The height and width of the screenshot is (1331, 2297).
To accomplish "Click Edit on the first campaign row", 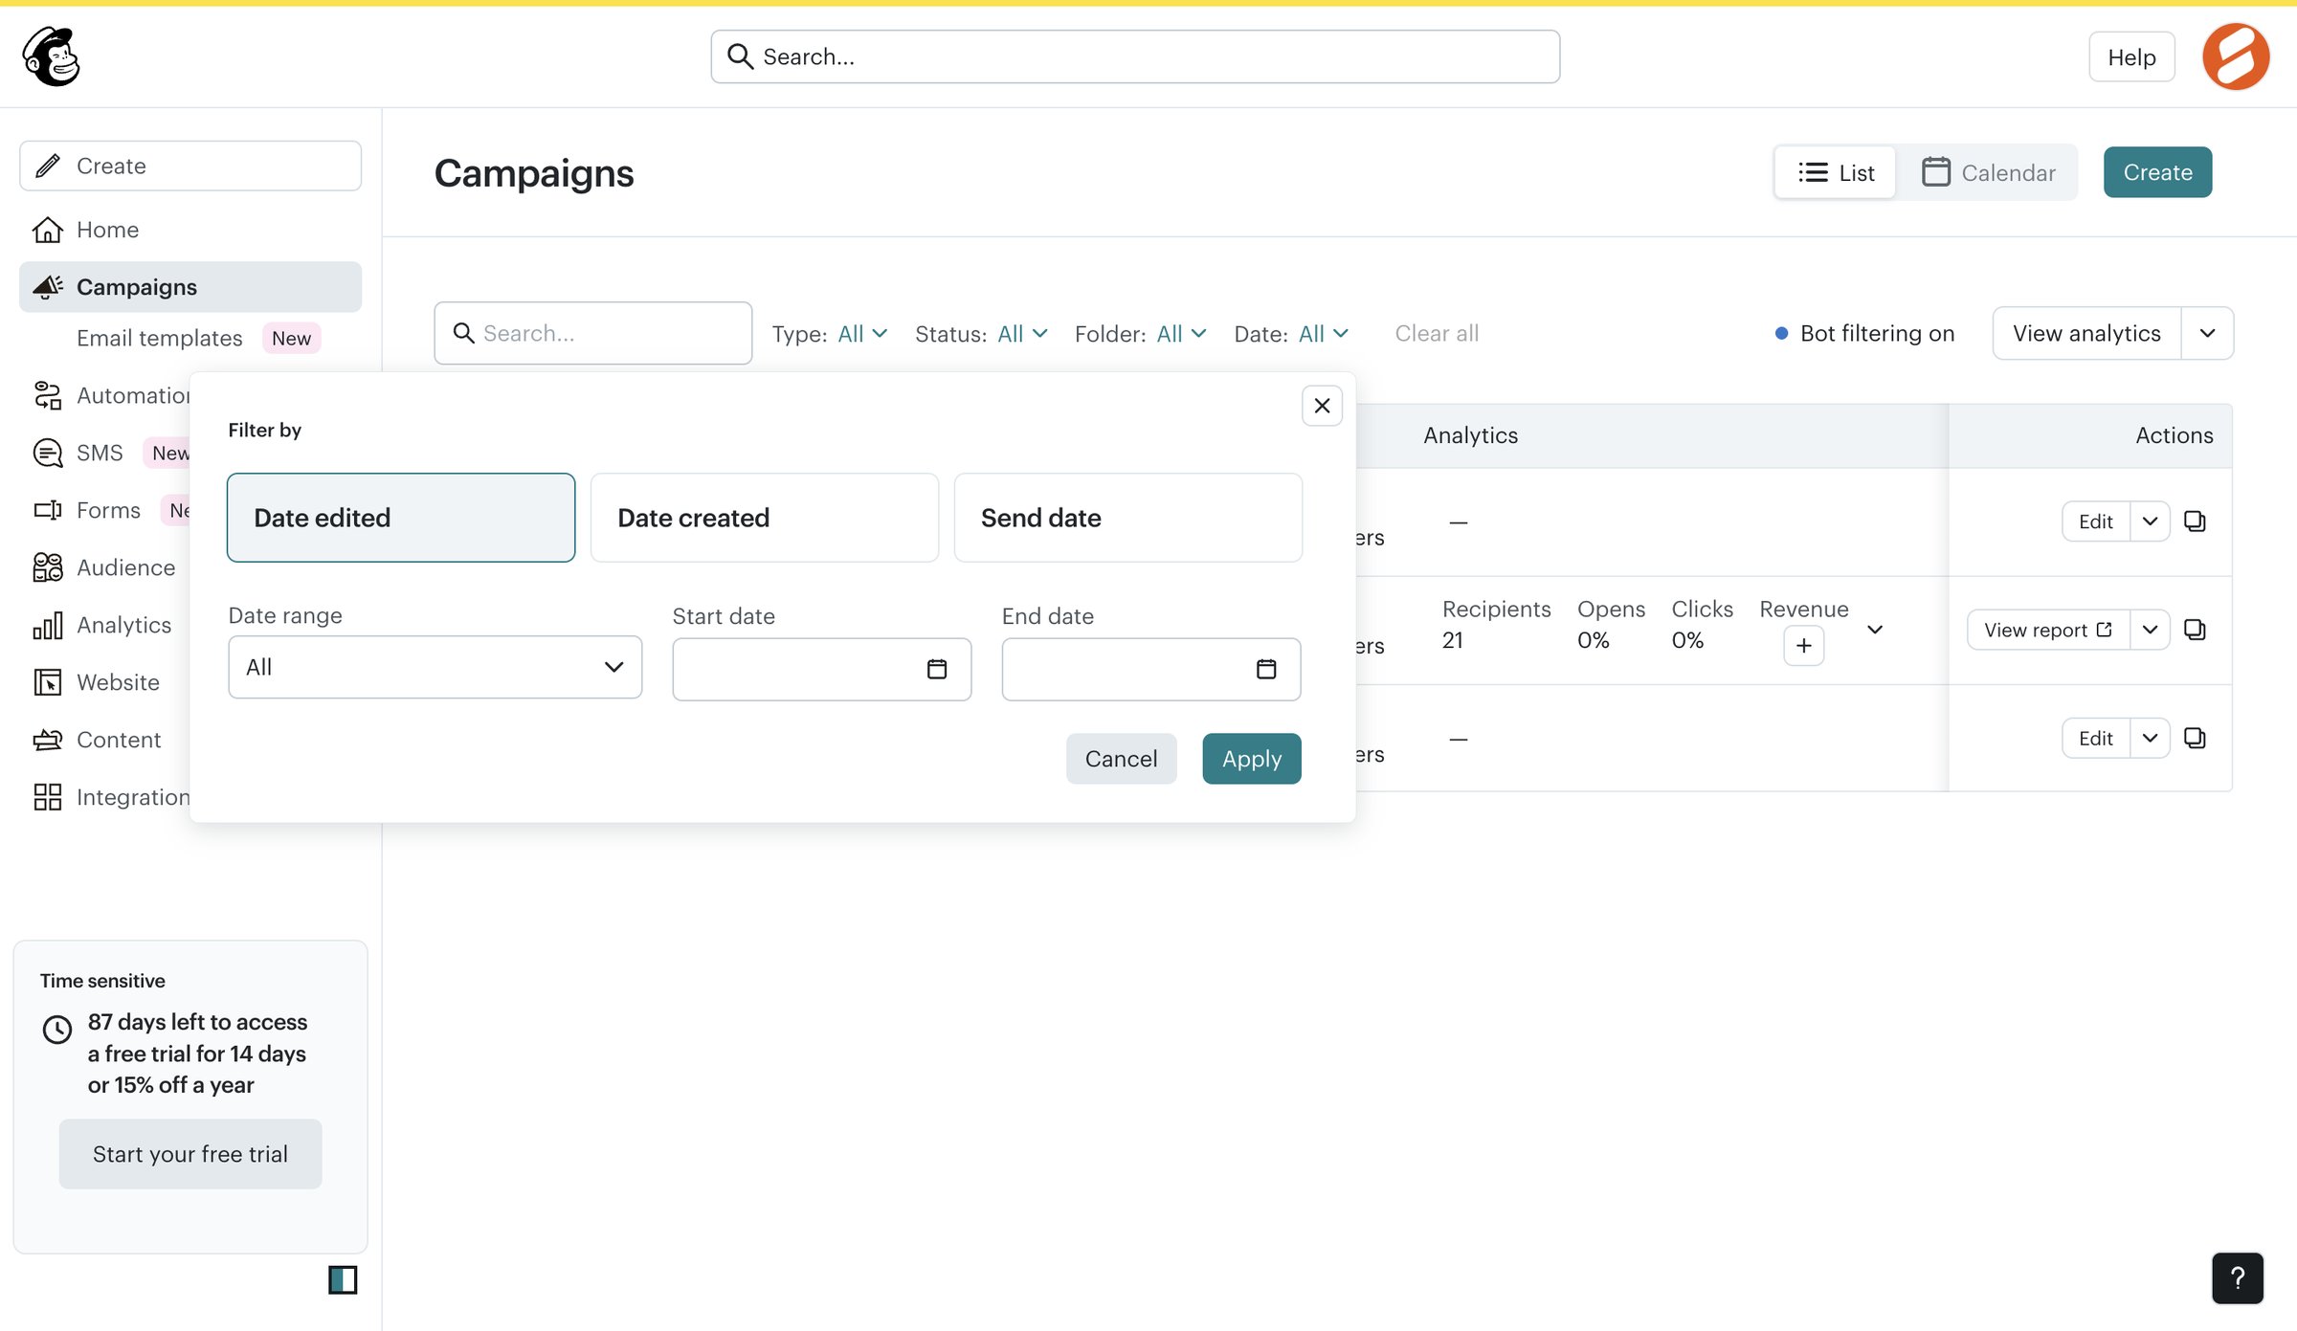I will (x=2096, y=521).
